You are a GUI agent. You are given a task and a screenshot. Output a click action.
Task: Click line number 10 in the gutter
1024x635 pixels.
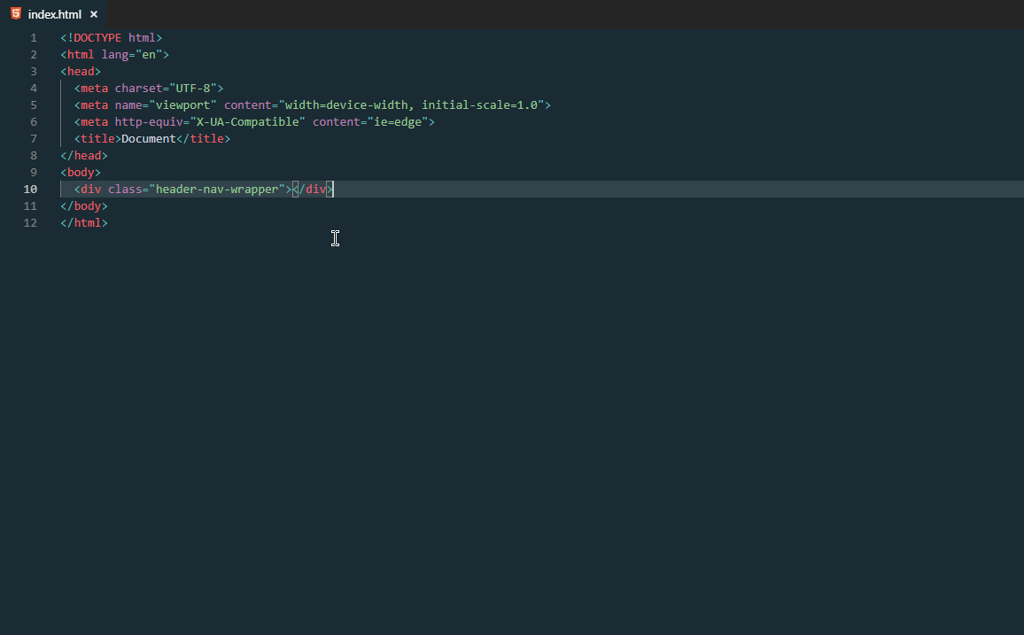[x=30, y=189]
